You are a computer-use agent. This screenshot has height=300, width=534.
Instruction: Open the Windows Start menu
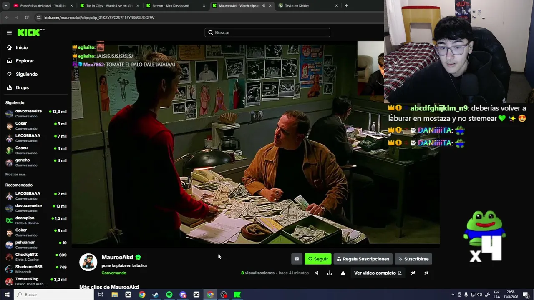click(x=7, y=295)
